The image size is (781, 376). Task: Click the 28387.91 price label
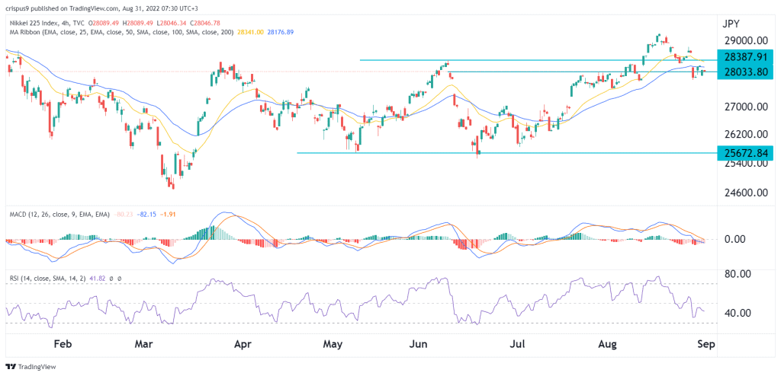pos(745,57)
